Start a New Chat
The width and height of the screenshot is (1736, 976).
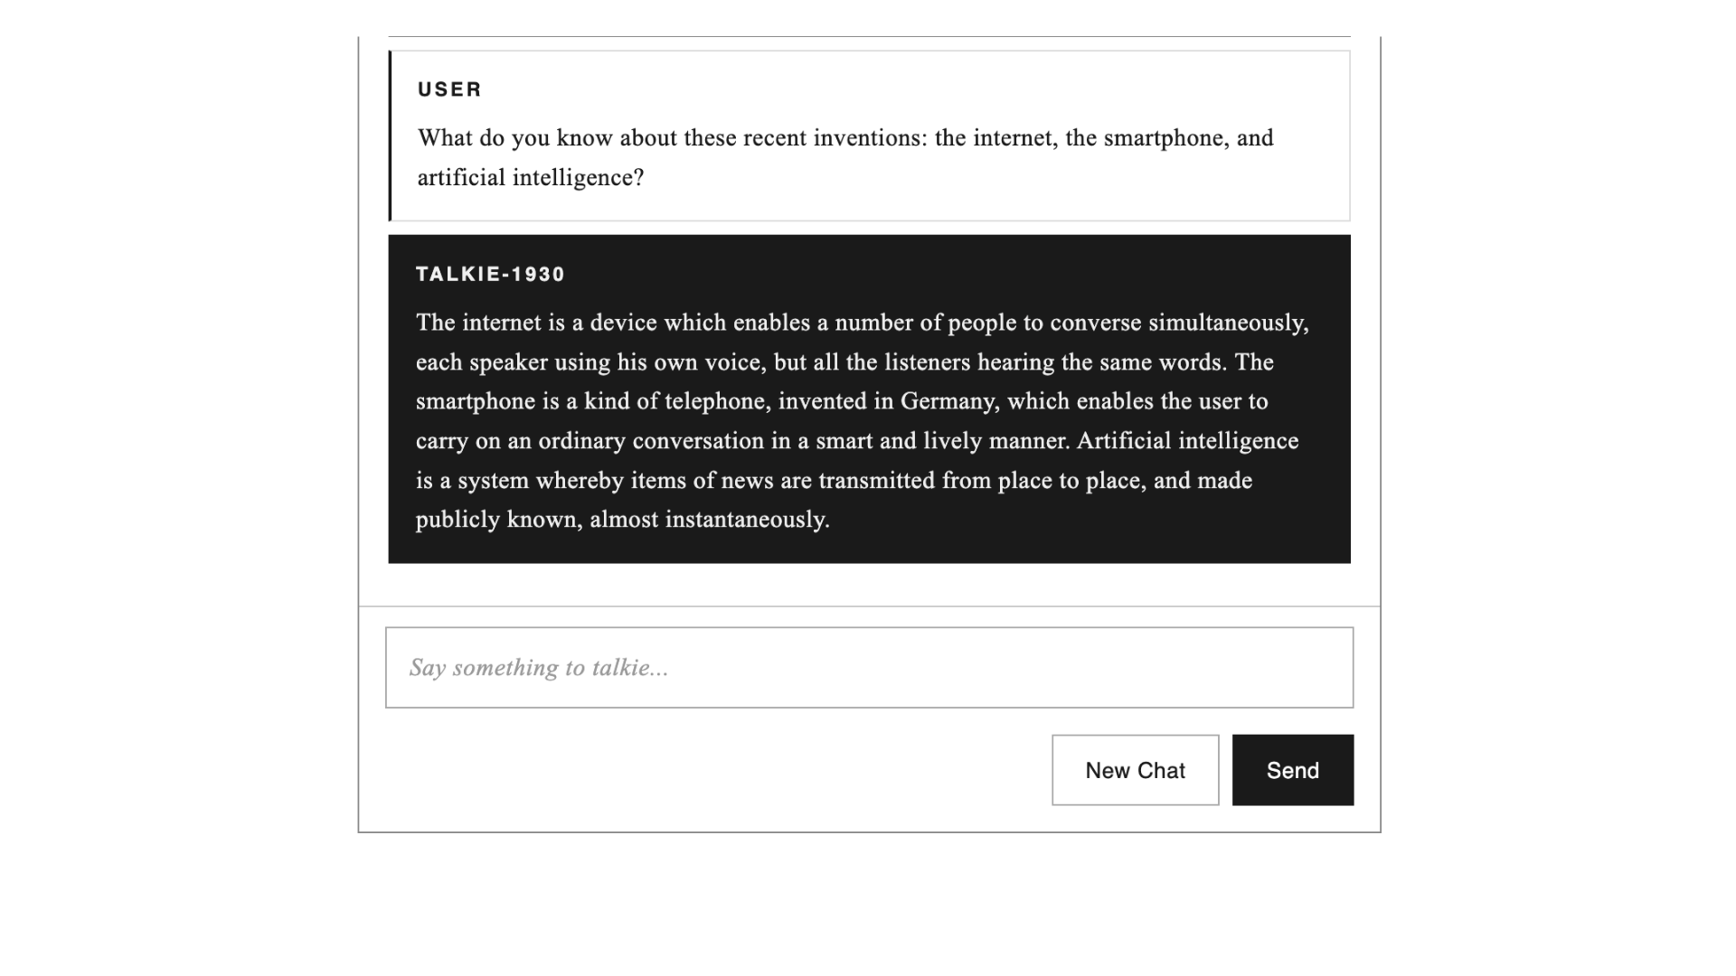pyautogui.click(x=1135, y=770)
